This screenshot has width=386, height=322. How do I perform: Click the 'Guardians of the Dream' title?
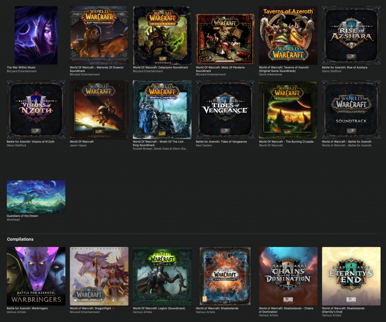pos(22,216)
